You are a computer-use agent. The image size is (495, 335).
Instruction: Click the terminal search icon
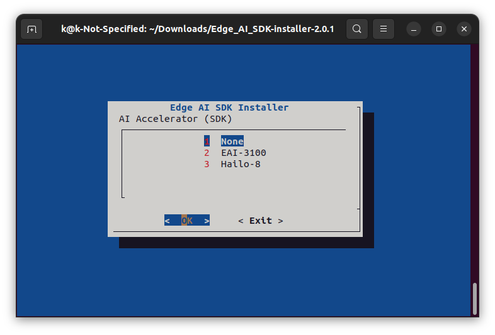click(x=356, y=29)
